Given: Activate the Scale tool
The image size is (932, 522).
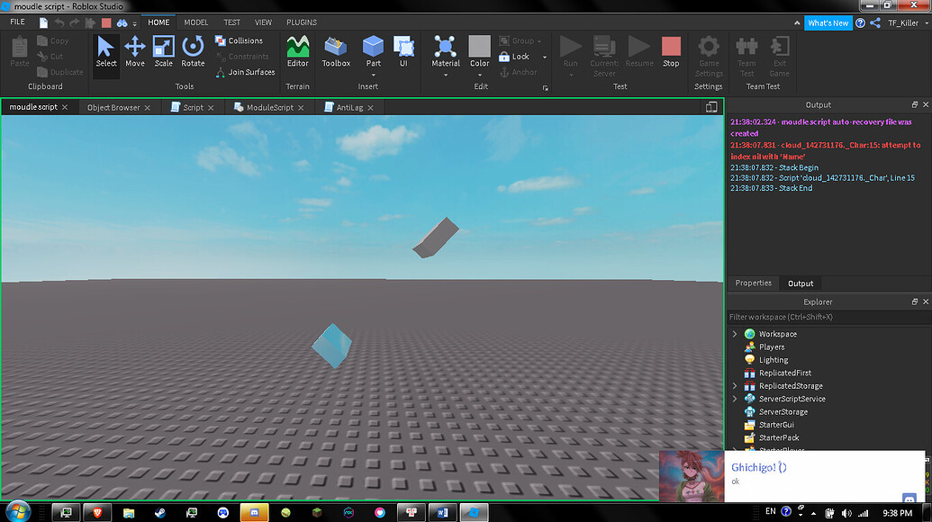Looking at the screenshot, I should 164,51.
